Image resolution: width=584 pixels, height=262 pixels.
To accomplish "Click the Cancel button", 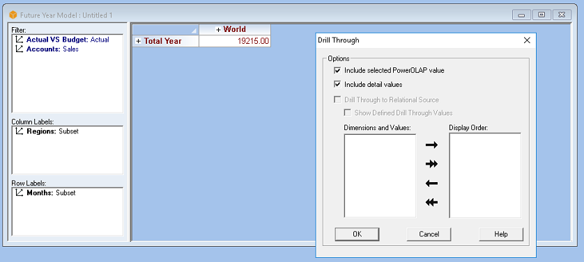I will pos(429,234).
